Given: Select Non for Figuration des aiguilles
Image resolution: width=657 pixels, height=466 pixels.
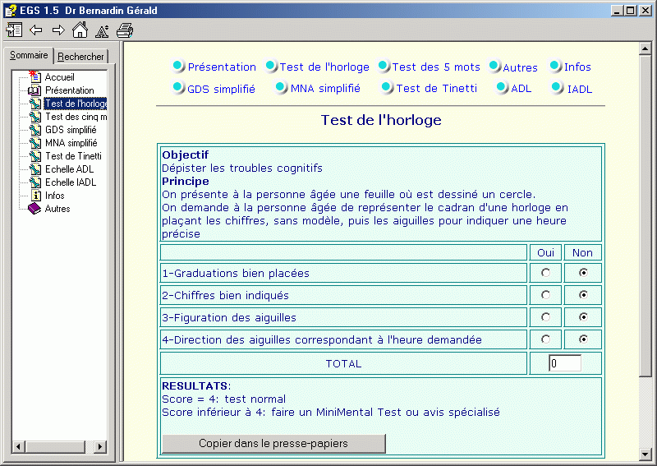Looking at the screenshot, I should coord(583,317).
